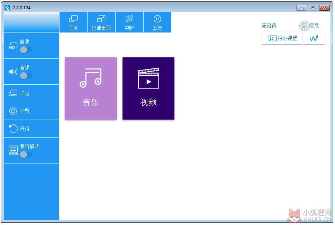335x225 pixels.
Task: Close the application window
Action: 324,8
